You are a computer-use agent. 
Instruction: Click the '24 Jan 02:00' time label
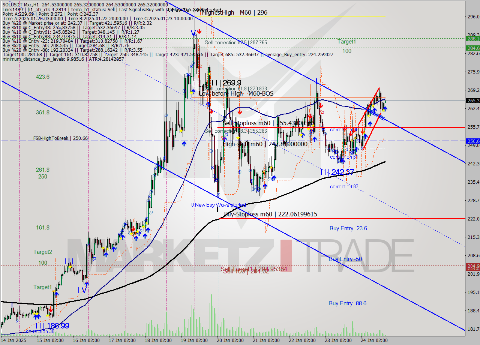(x=374, y=340)
